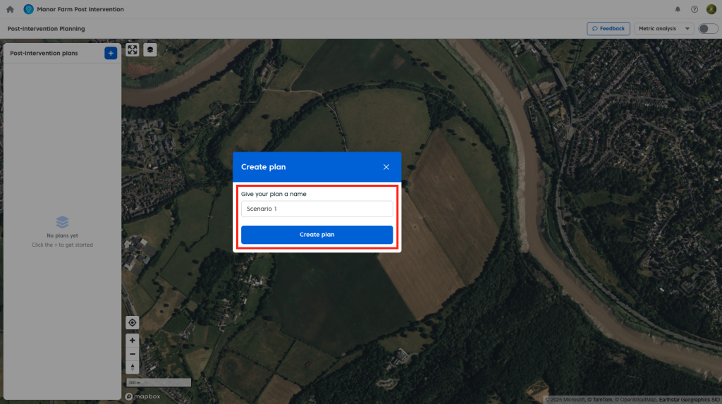The width and height of the screenshot is (722, 404).
Task: Add a new plan with plus button
Action: (111, 53)
